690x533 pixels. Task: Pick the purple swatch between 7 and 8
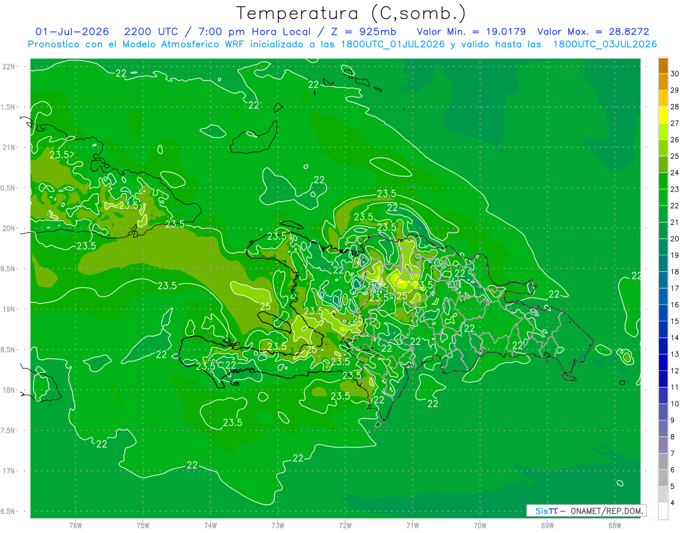tap(663, 446)
